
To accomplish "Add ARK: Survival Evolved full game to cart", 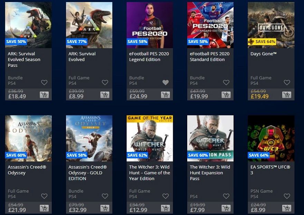I will point(105,95).
